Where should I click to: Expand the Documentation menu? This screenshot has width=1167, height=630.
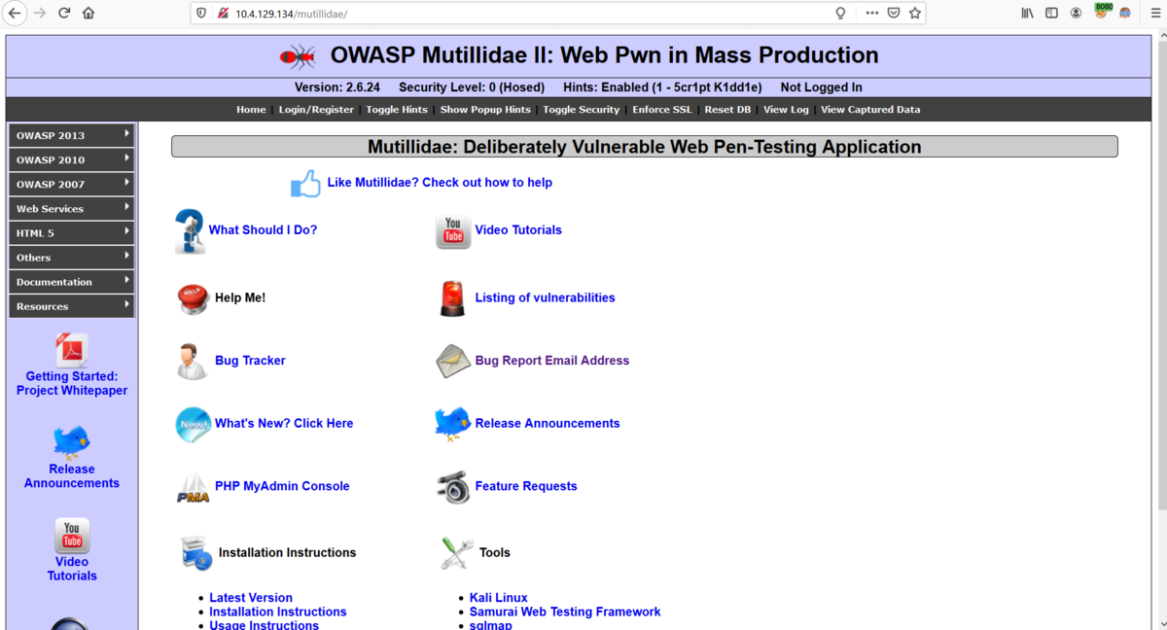click(x=71, y=281)
